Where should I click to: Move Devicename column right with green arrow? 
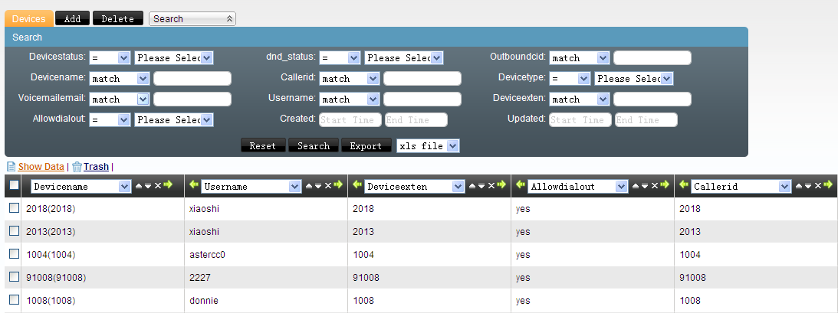click(169, 184)
